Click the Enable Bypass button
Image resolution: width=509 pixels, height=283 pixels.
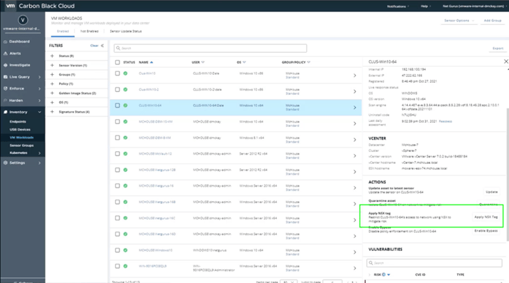click(486, 231)
